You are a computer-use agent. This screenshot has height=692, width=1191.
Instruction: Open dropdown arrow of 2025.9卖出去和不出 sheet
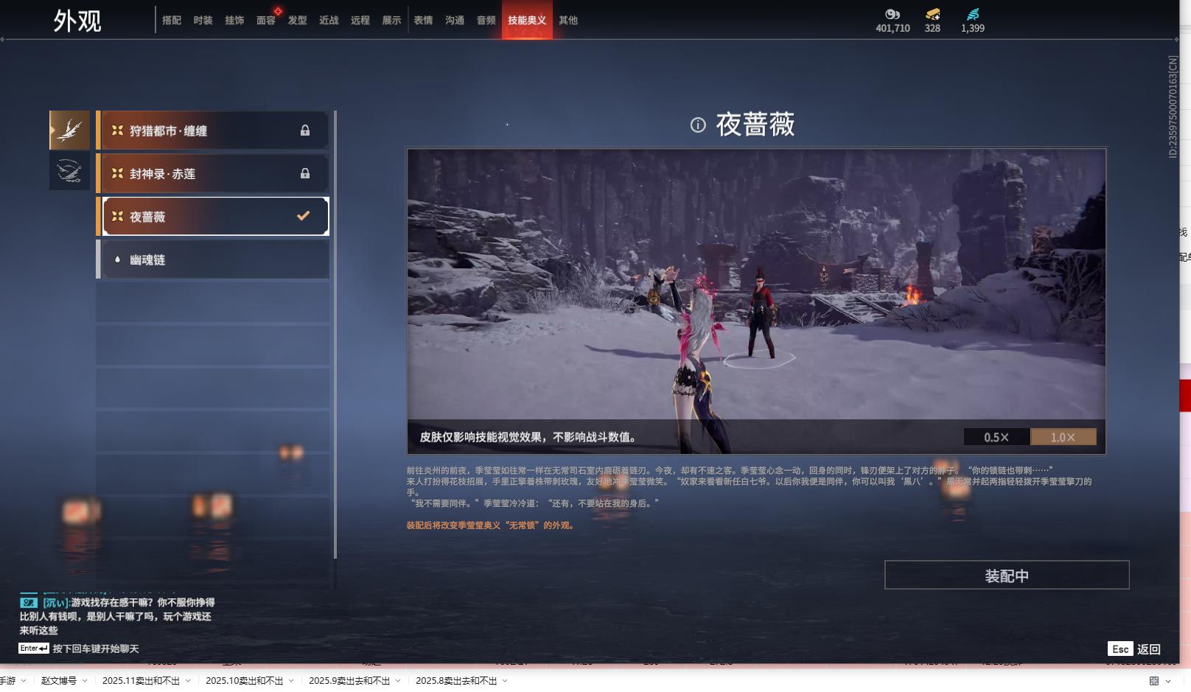coord(398,681)
